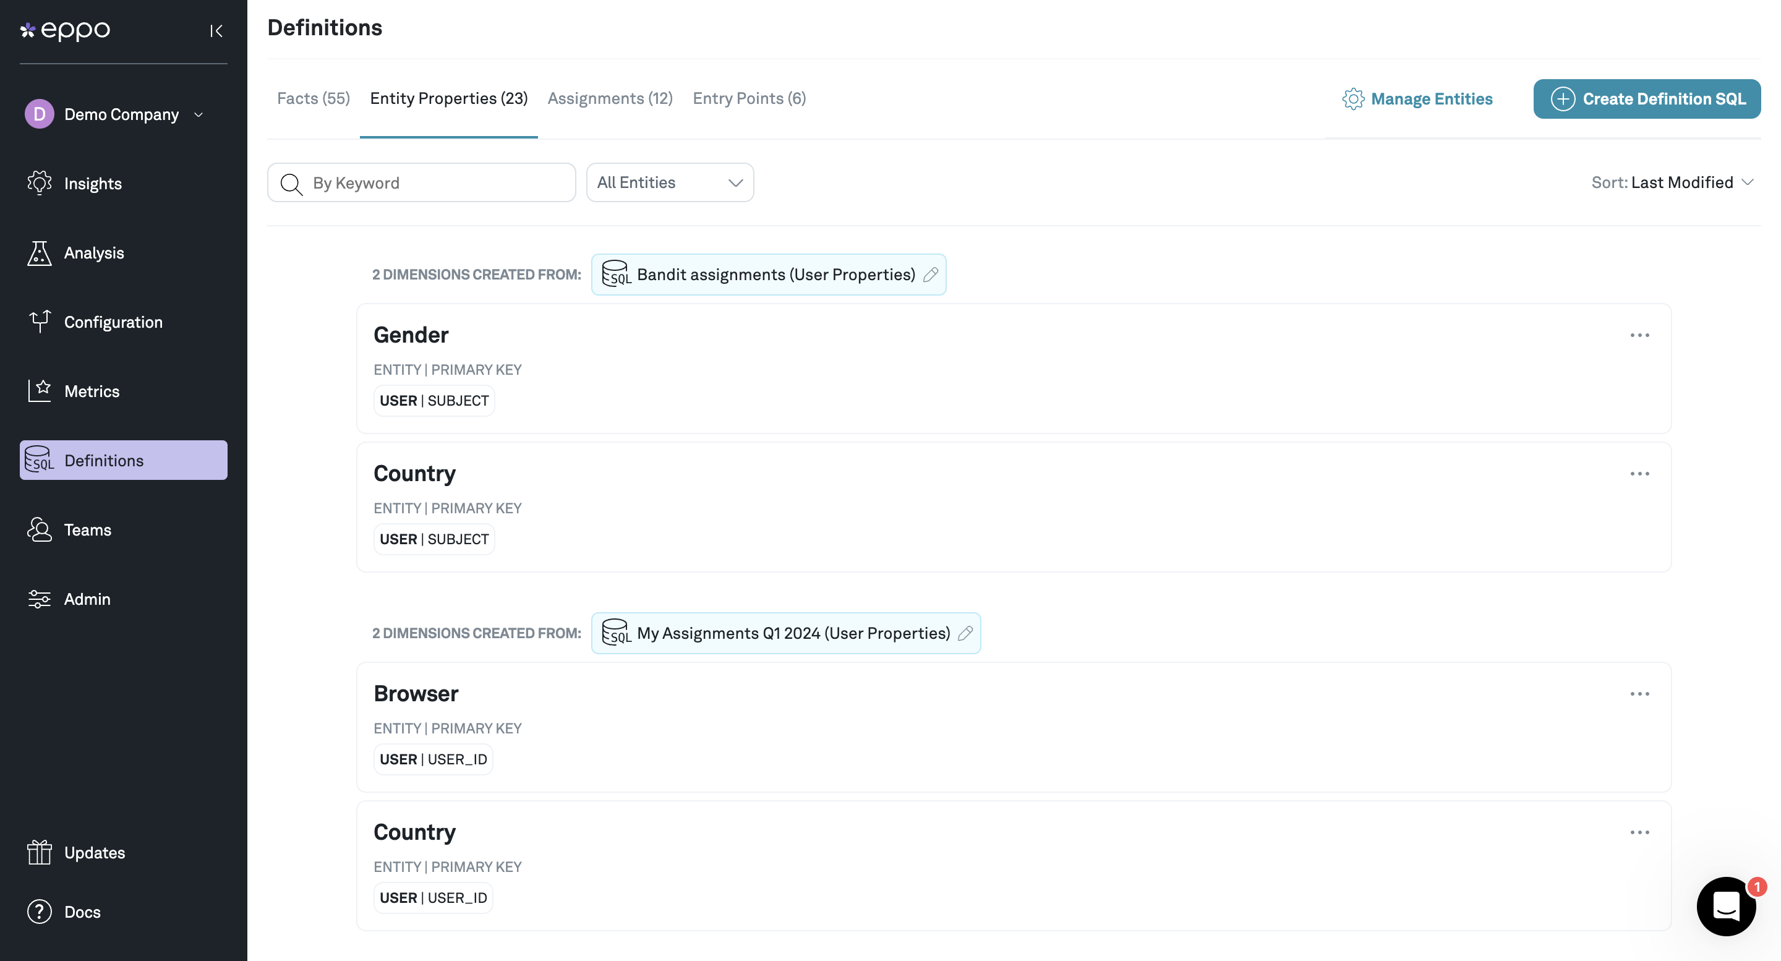Switch to the Facts (55) tab
Viewport: 1781px width, 961px height.
(x=313, y=98)
